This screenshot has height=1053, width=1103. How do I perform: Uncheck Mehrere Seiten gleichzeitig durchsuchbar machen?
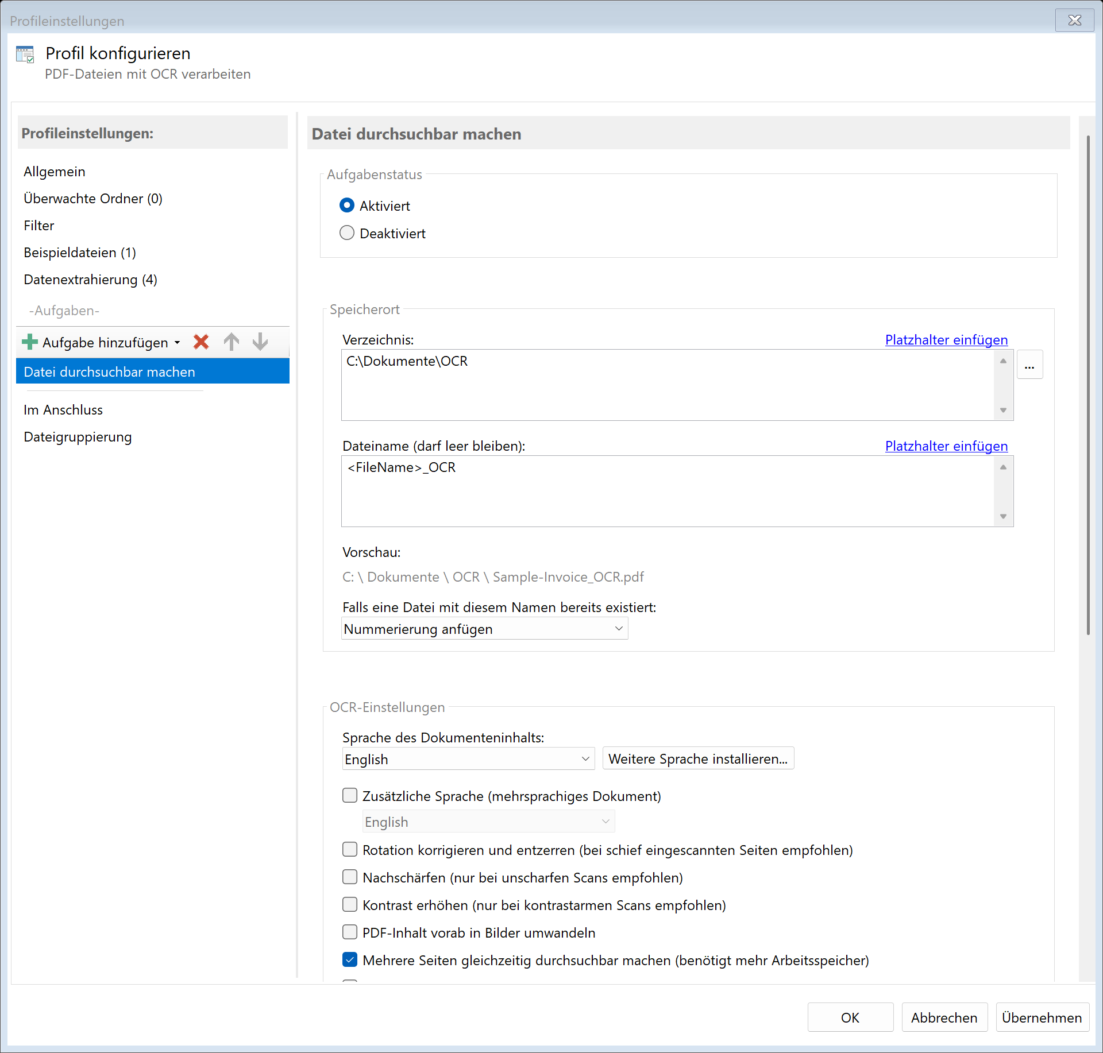point(350,959)
